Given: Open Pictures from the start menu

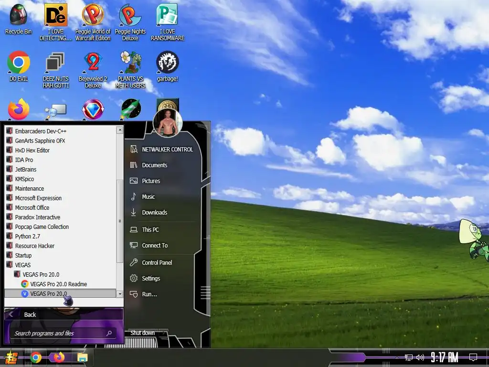Looking at the screenshot, I should (162, 181).
